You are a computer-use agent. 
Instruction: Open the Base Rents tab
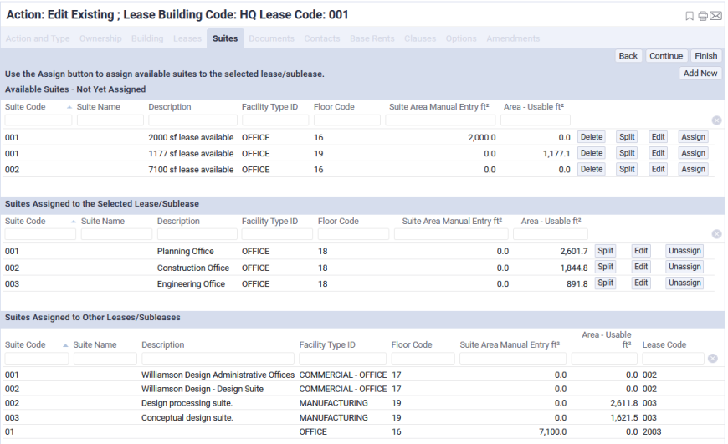[372, 38]
